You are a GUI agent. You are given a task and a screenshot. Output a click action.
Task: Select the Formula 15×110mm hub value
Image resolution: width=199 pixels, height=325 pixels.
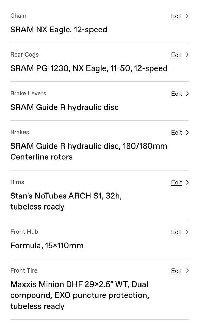click(47, 246)
